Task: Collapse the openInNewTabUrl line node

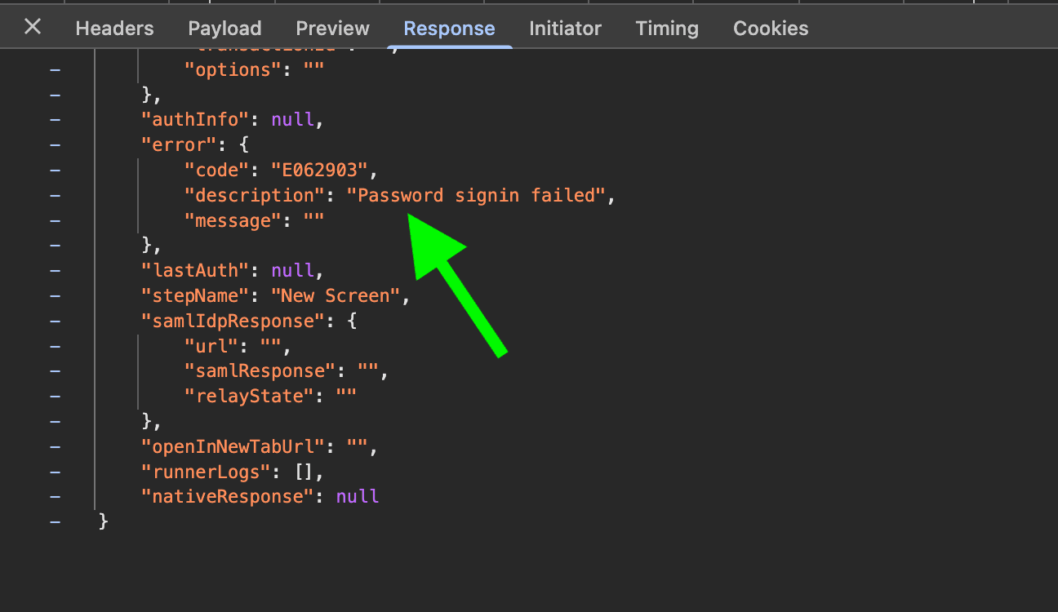Action: (x=55, y=446)
